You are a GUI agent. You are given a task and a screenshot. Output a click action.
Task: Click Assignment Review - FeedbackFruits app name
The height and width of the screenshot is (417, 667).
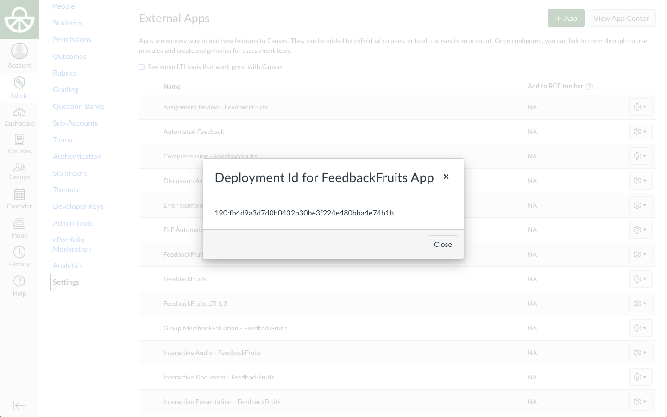215,107
